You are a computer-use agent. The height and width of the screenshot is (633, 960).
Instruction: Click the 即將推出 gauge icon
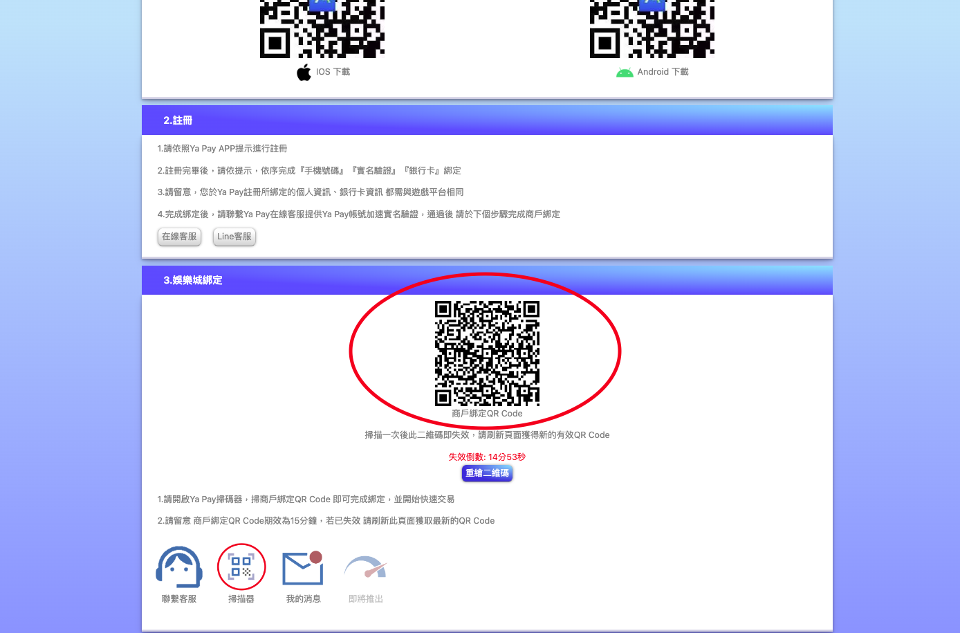pos(365,568)
